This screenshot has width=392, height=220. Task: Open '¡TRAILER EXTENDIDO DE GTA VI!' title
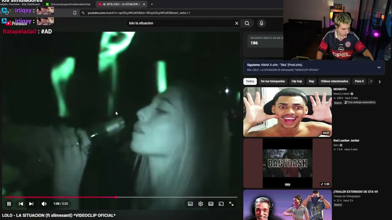click(356, 192)
